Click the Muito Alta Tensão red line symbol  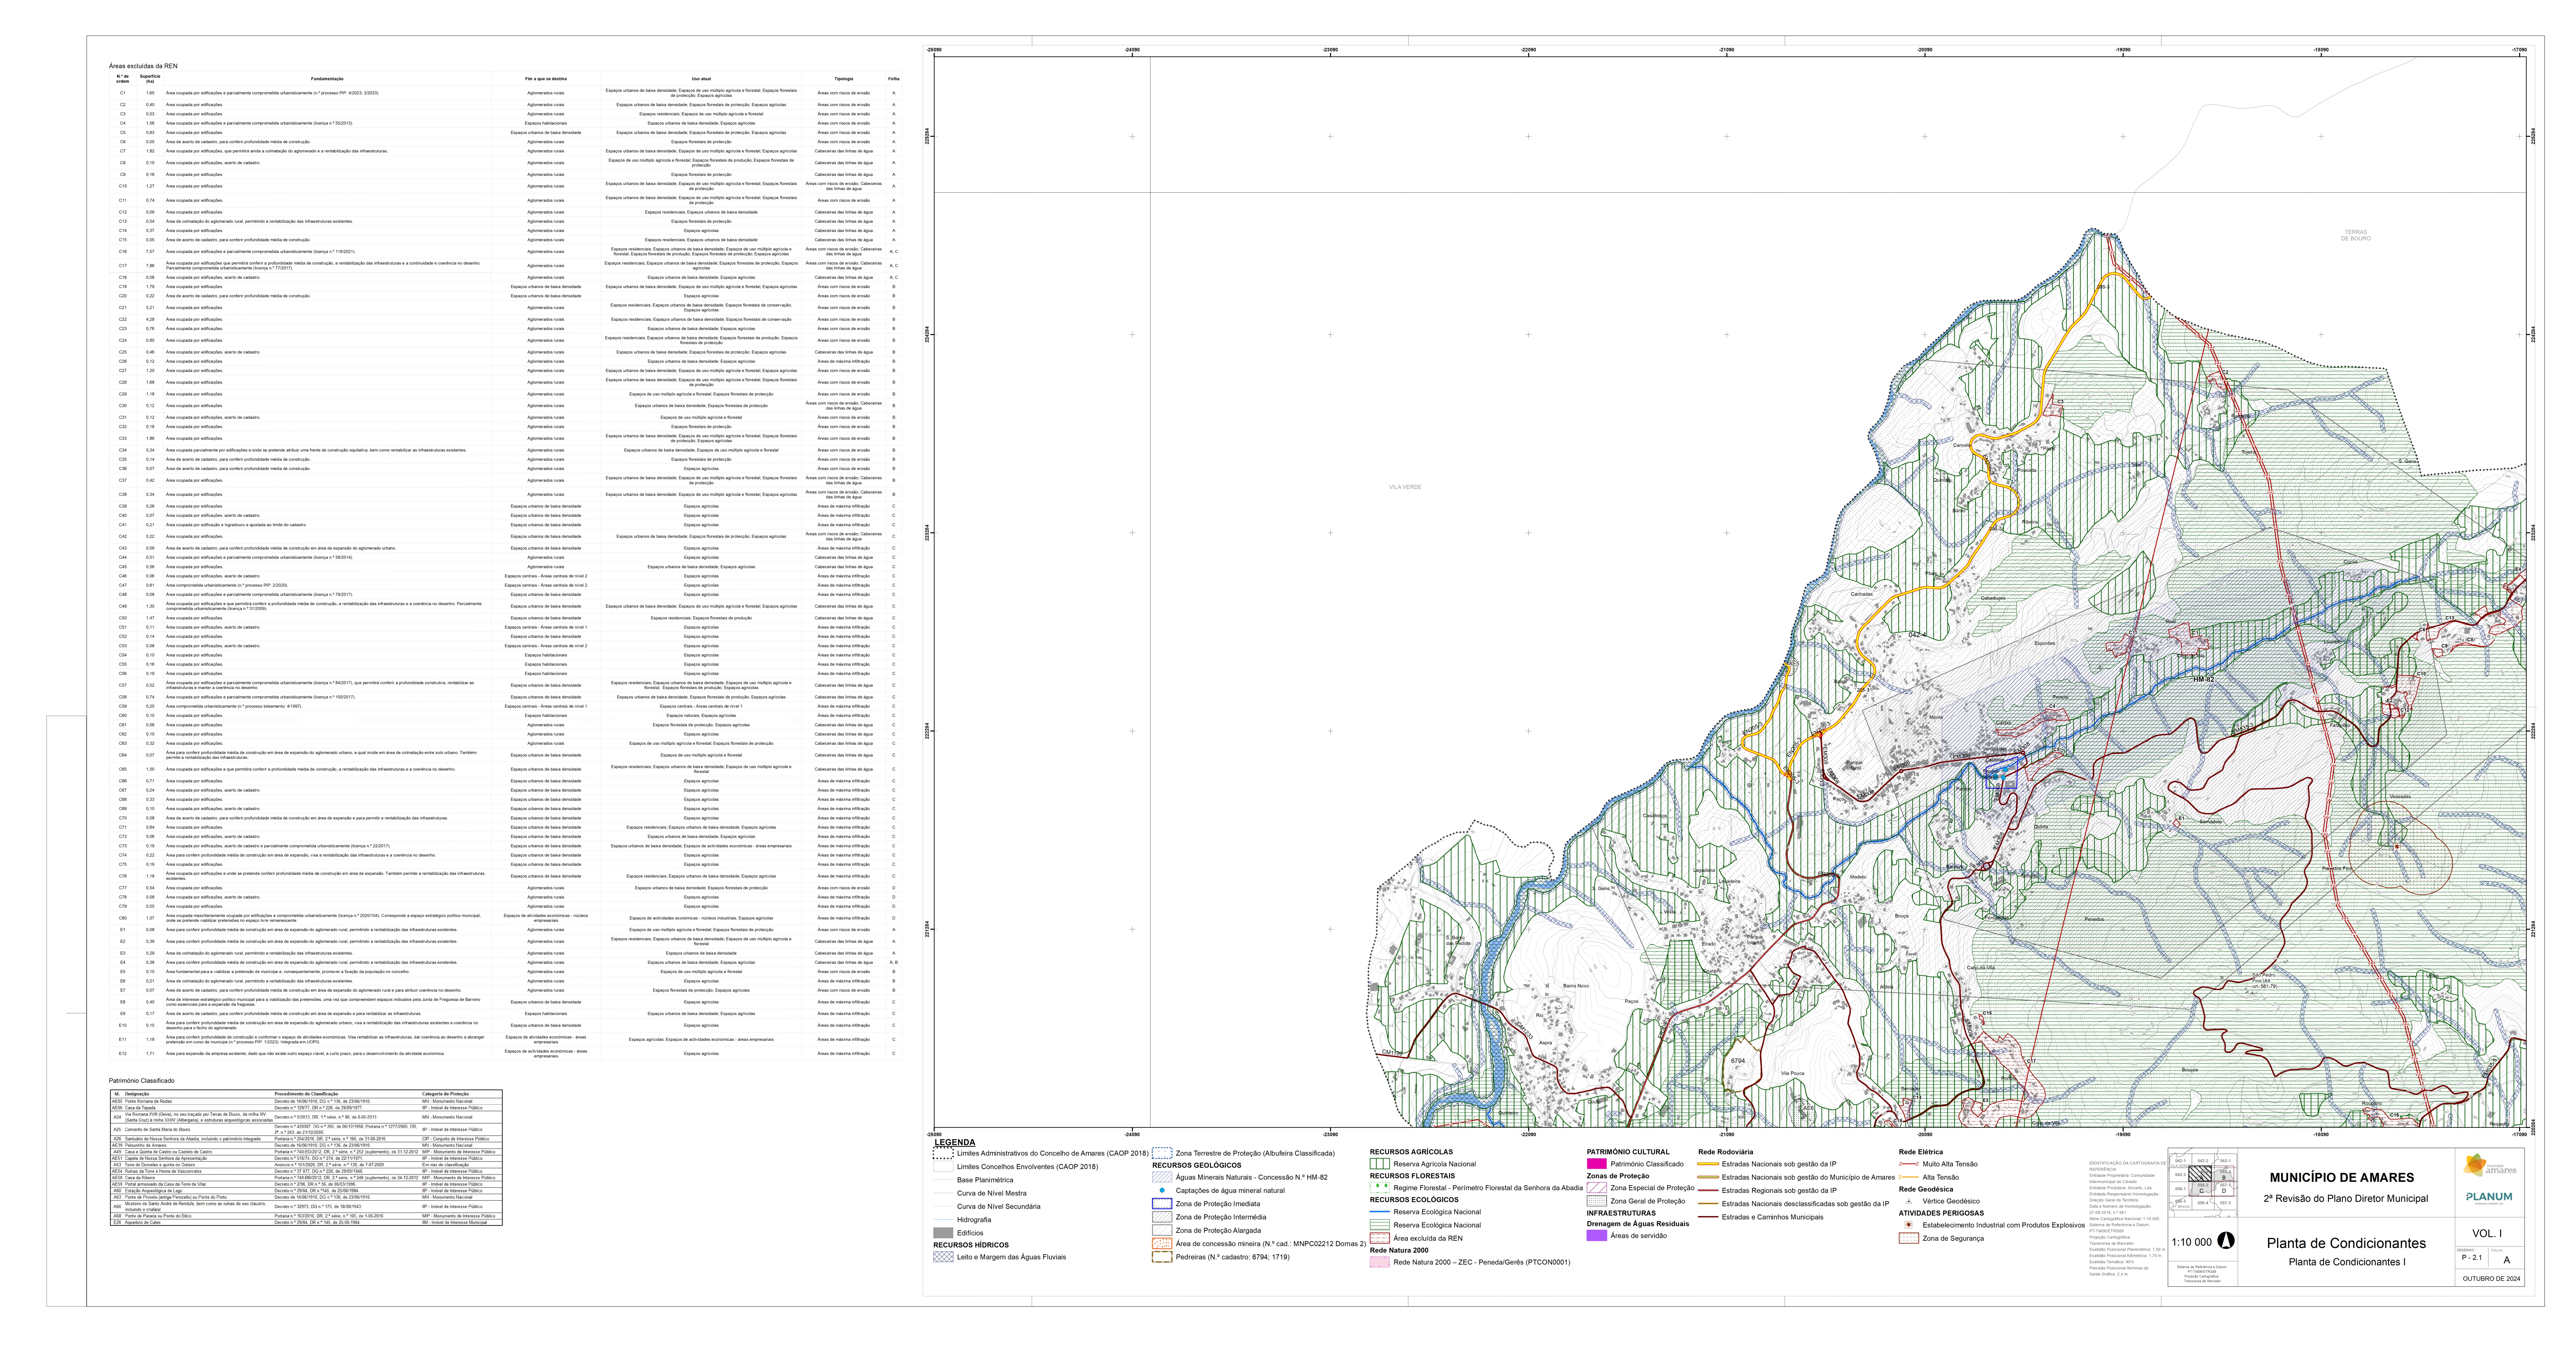click(x=1909, y=1164)
